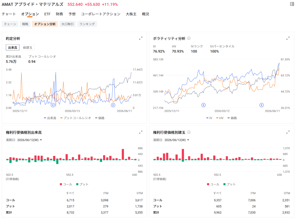
Task: Switch to the コーポレートアクション tab
Action: pos(101,14)
